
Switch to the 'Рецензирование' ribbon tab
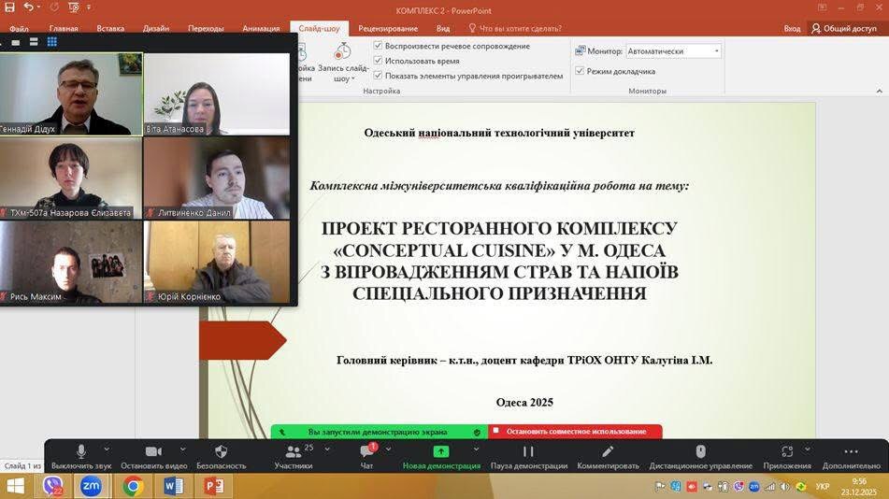coord(387,28)
